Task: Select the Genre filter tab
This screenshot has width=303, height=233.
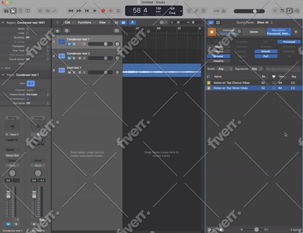Action: 254,32
